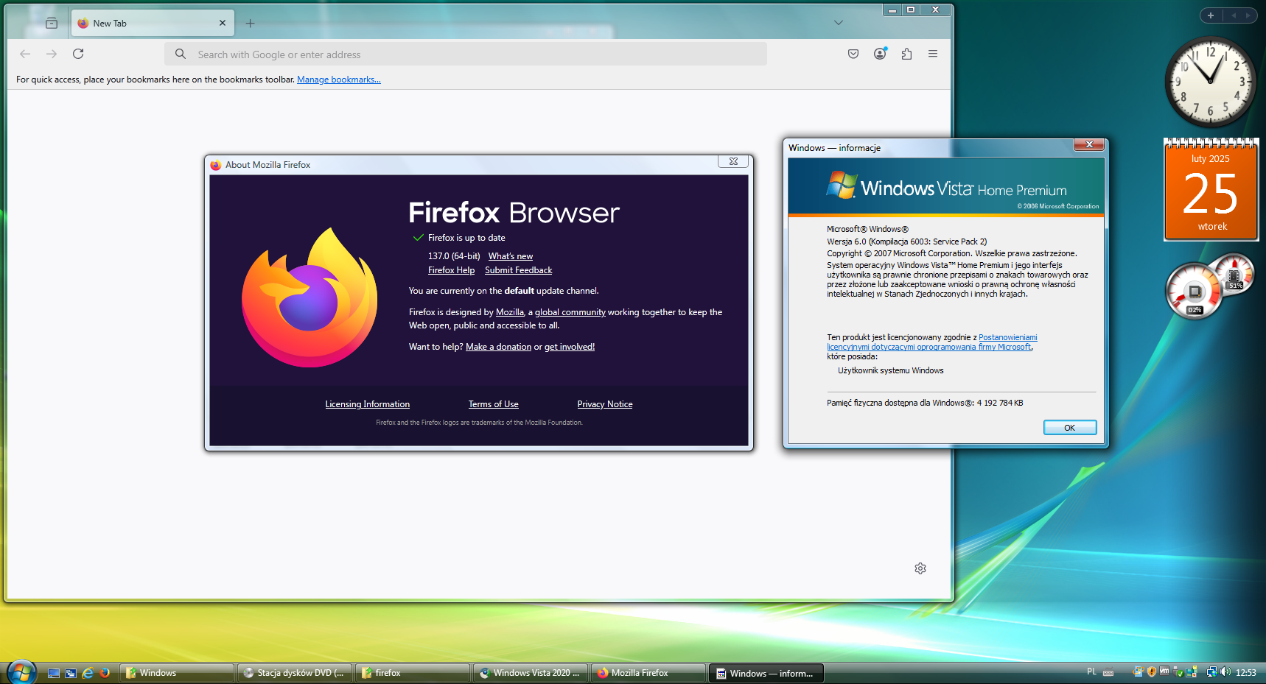Click the CPU meter gadget showing 02%
Viewport: 1266px width, 684px height.
click(1194, 292)
